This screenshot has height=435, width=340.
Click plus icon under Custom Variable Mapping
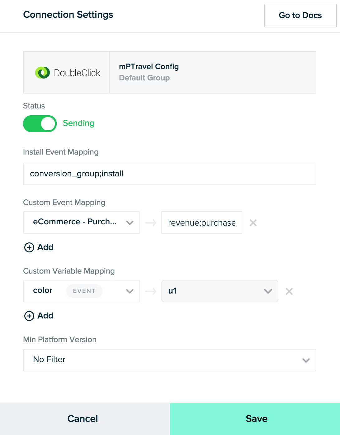(x=29, y=316)
